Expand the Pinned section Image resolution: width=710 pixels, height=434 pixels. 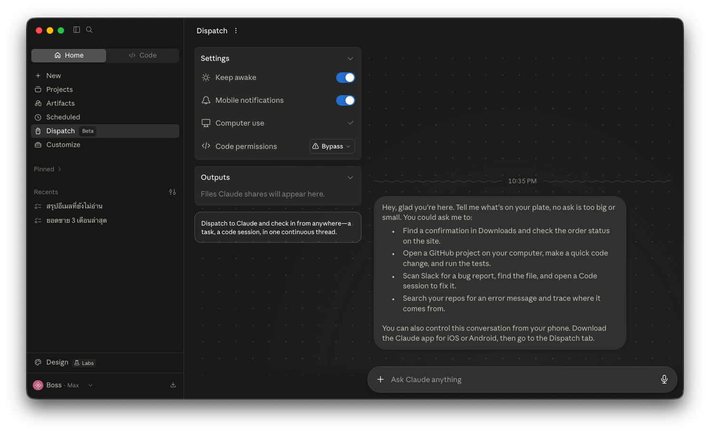48,169
